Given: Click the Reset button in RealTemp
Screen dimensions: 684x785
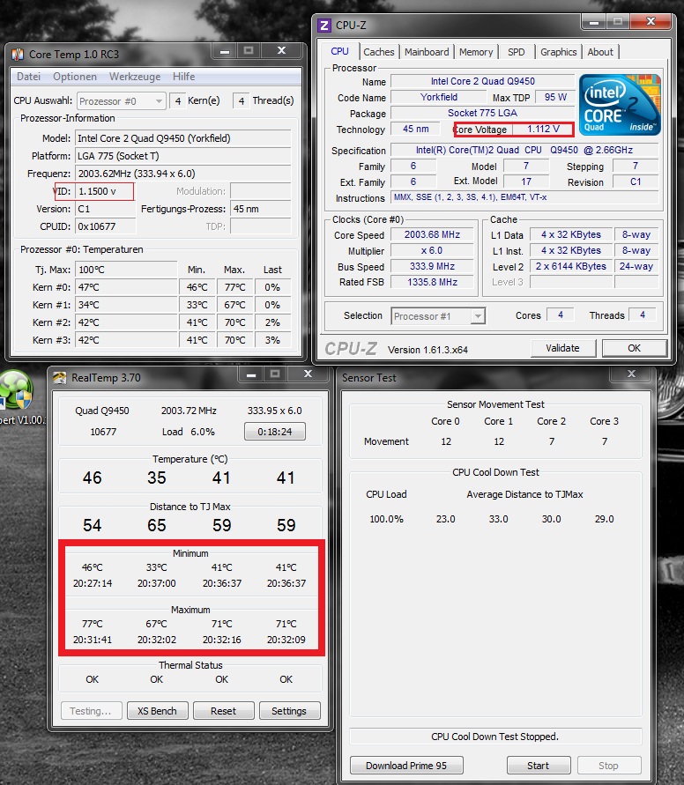Looking at the screenshot, I should coord(223,711).
